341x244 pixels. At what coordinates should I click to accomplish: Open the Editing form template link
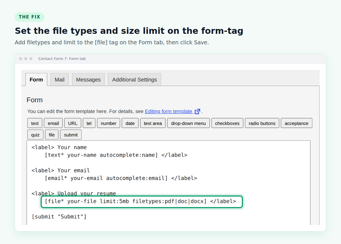pyautogui.click(x=169, y=111)
